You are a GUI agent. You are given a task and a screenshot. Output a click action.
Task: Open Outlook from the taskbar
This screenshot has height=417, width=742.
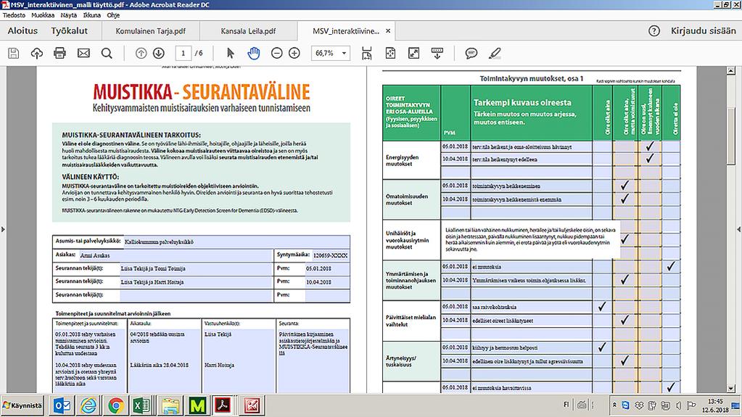(62, 405)
